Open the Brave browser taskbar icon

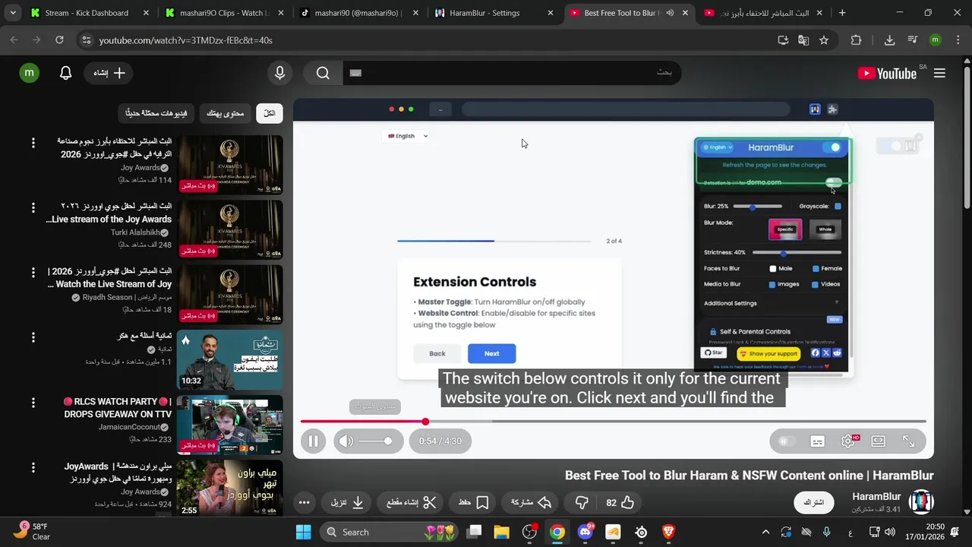668,532
